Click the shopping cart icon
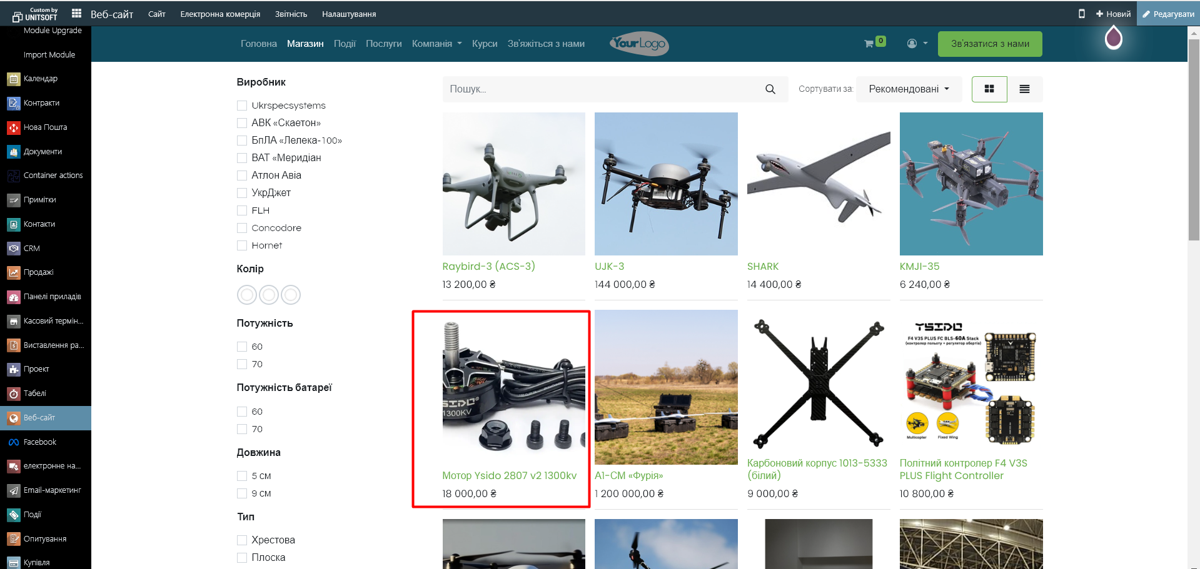 coord(869,44)
